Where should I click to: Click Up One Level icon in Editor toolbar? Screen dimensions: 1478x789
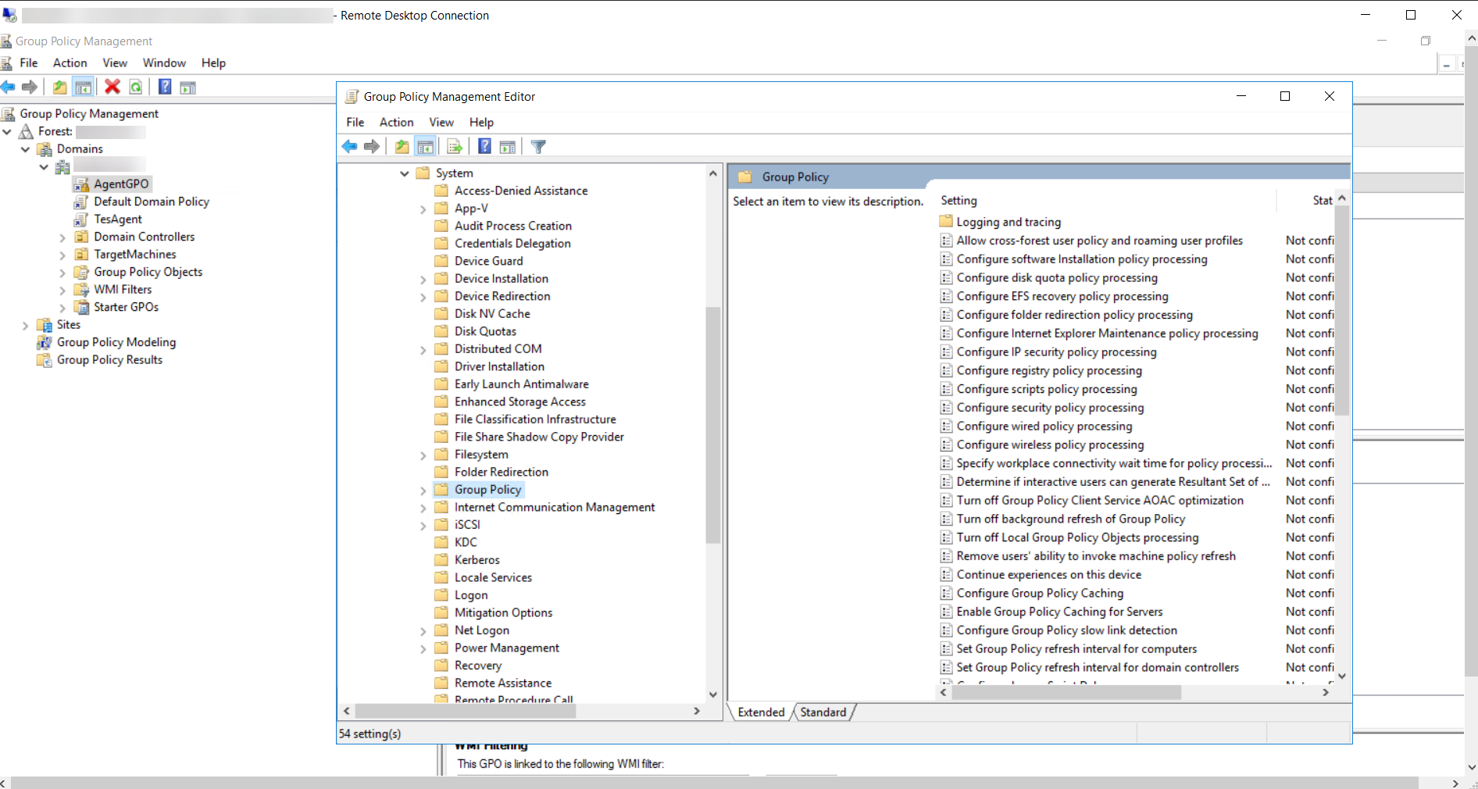click(x=402, y=147)
